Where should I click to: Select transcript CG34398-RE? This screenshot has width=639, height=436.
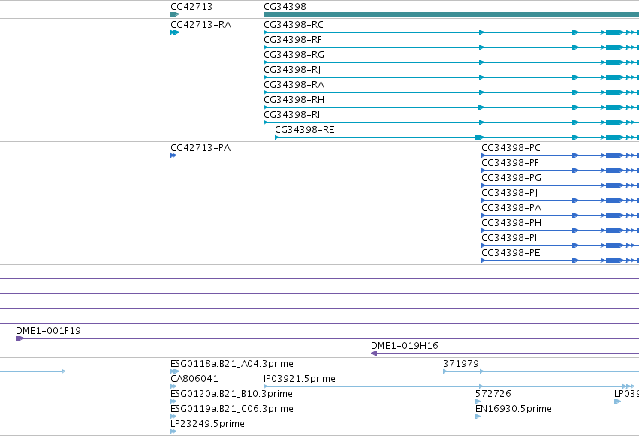(x=304, y=130)
